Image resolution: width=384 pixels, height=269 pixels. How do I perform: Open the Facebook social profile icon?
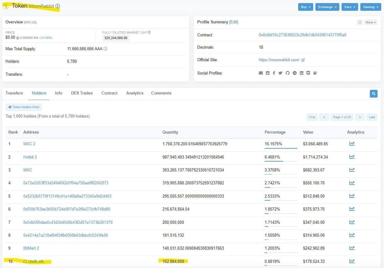tap(274, 73)
